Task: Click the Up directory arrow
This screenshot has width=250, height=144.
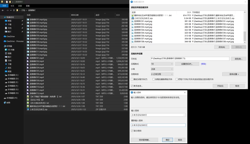Action: [15, 10]
